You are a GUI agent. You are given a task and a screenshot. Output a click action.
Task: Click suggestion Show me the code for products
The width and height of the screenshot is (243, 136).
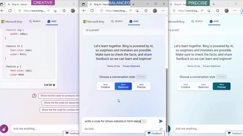pos(59,96)
